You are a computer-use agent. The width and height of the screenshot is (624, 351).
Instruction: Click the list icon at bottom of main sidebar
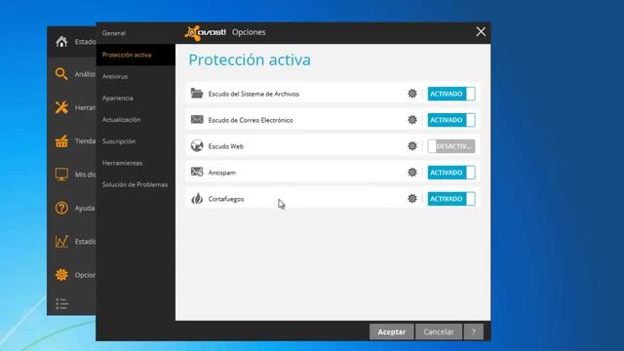pos(61,303)
